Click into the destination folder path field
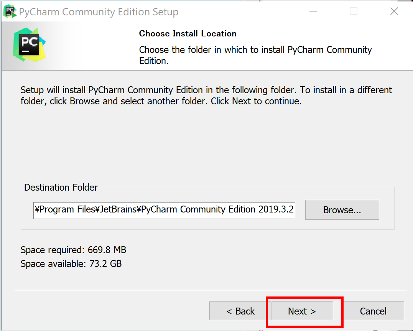413x331 pixels. [x=164, y=211]
